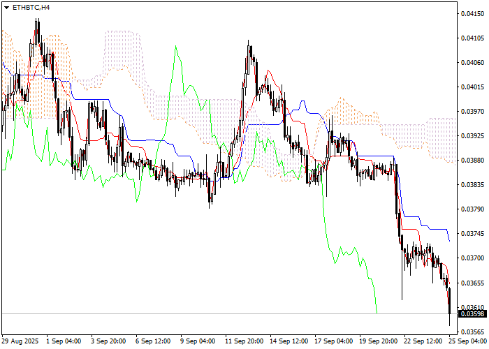
Task: Click the dotted Ichimoku cloud at far right
Action: [437, 141]
